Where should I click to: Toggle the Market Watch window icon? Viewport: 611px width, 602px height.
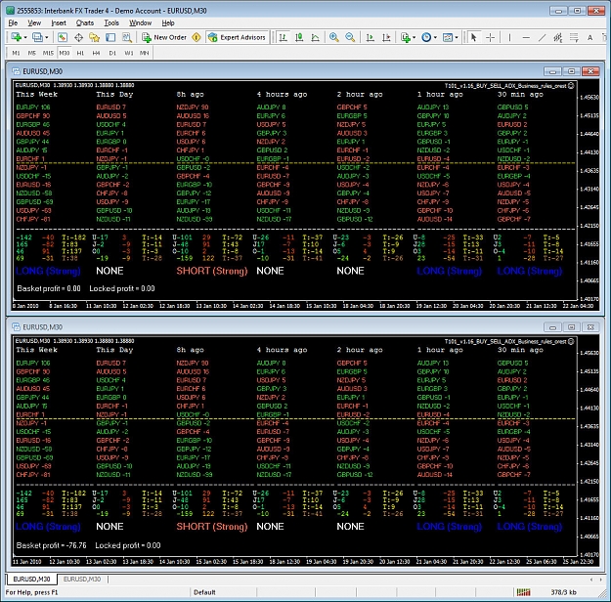click(63, 37)
